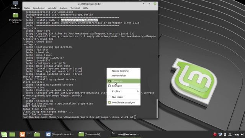
Task: Choose Neuer Reiter in context menu
Action: [123, 76]
